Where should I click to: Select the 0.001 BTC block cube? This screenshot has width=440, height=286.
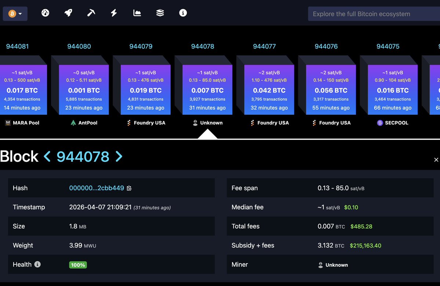84,90
